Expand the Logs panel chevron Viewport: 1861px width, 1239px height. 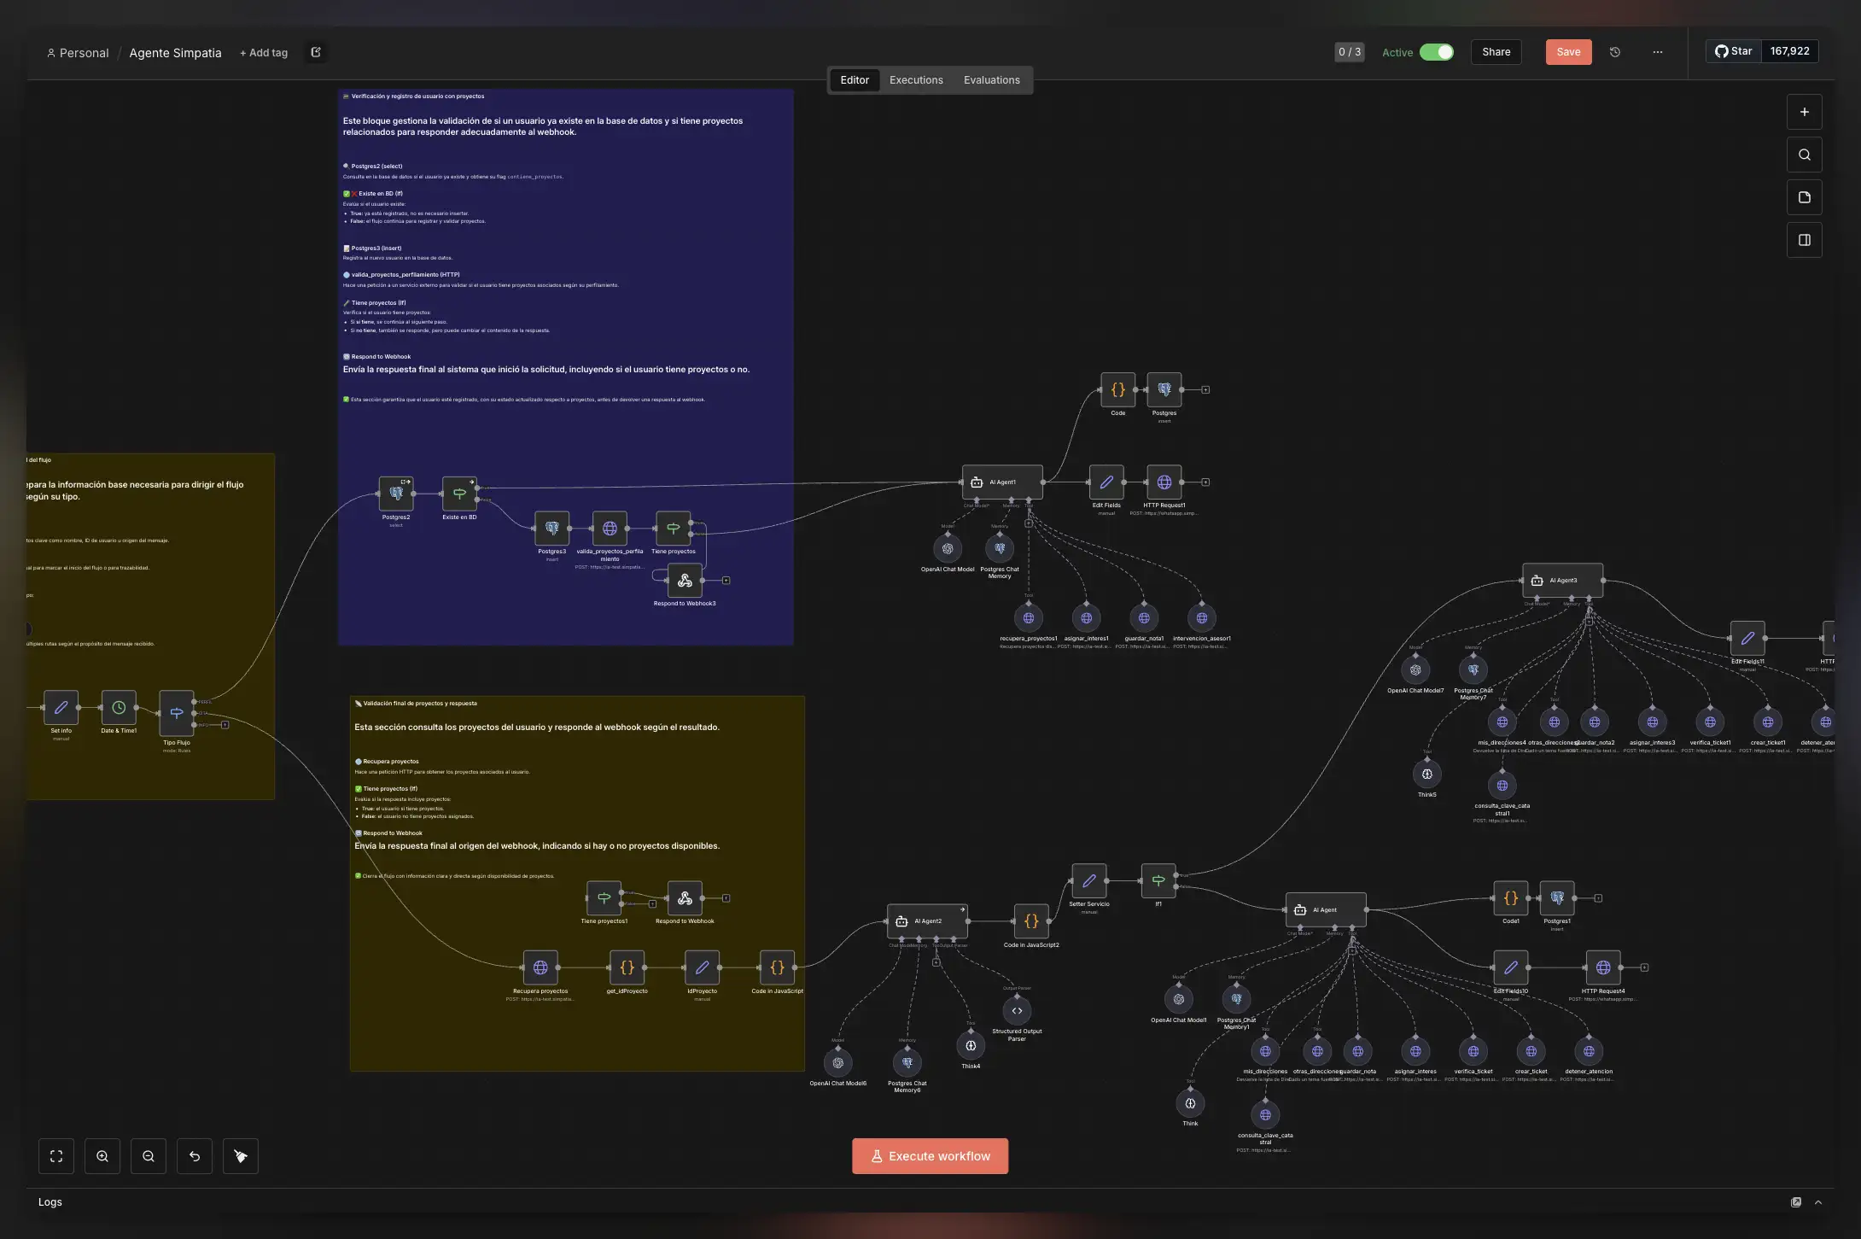click(1818, 1202)
